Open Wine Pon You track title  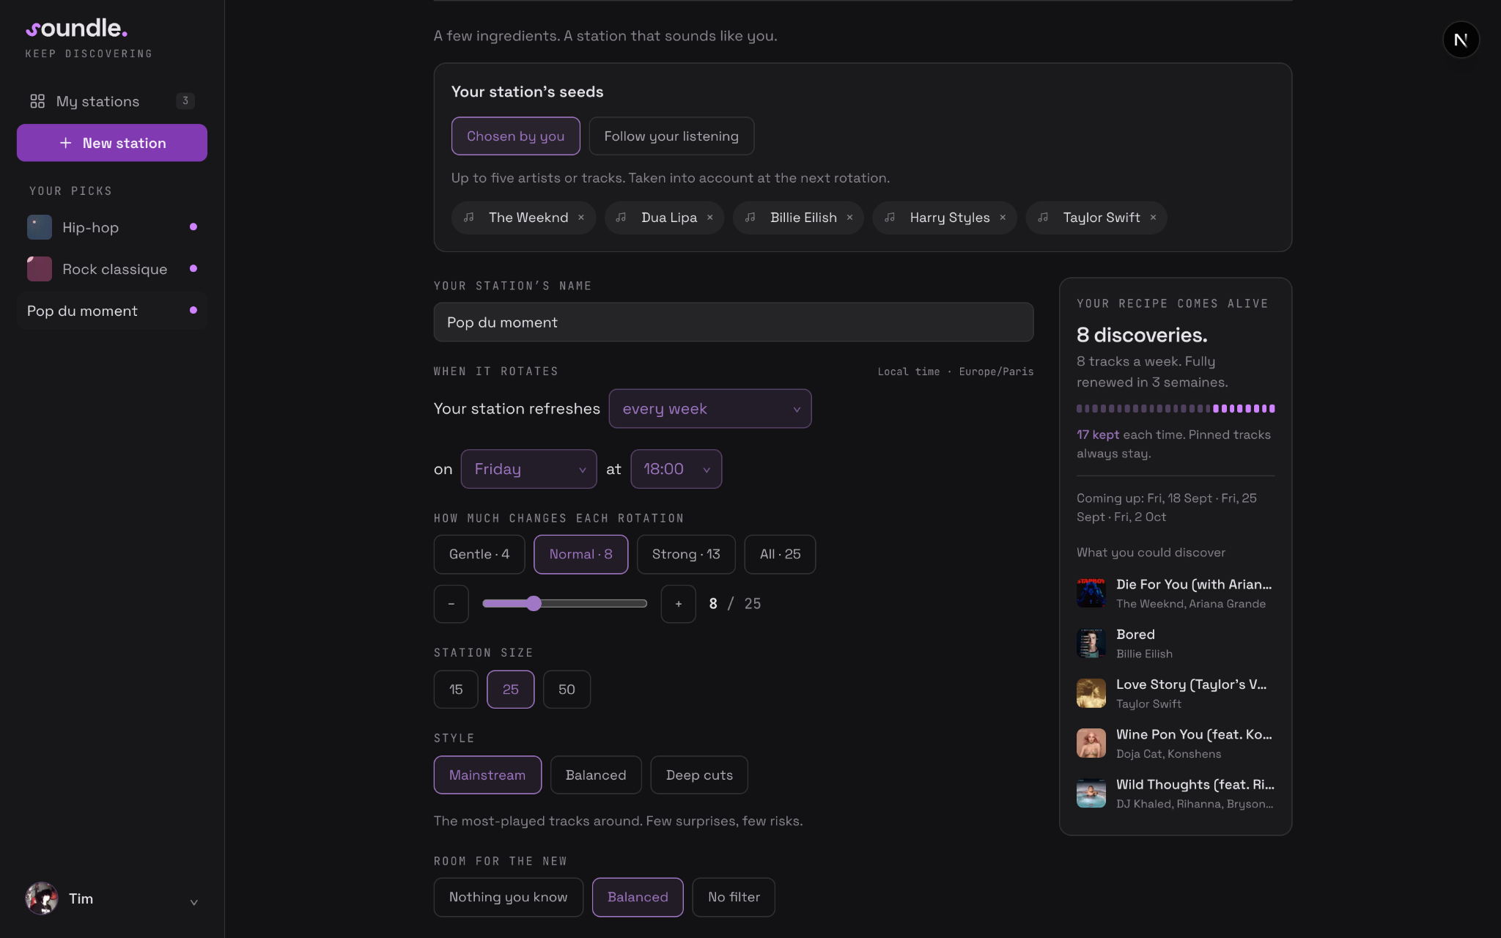(x=1194, y=734)
